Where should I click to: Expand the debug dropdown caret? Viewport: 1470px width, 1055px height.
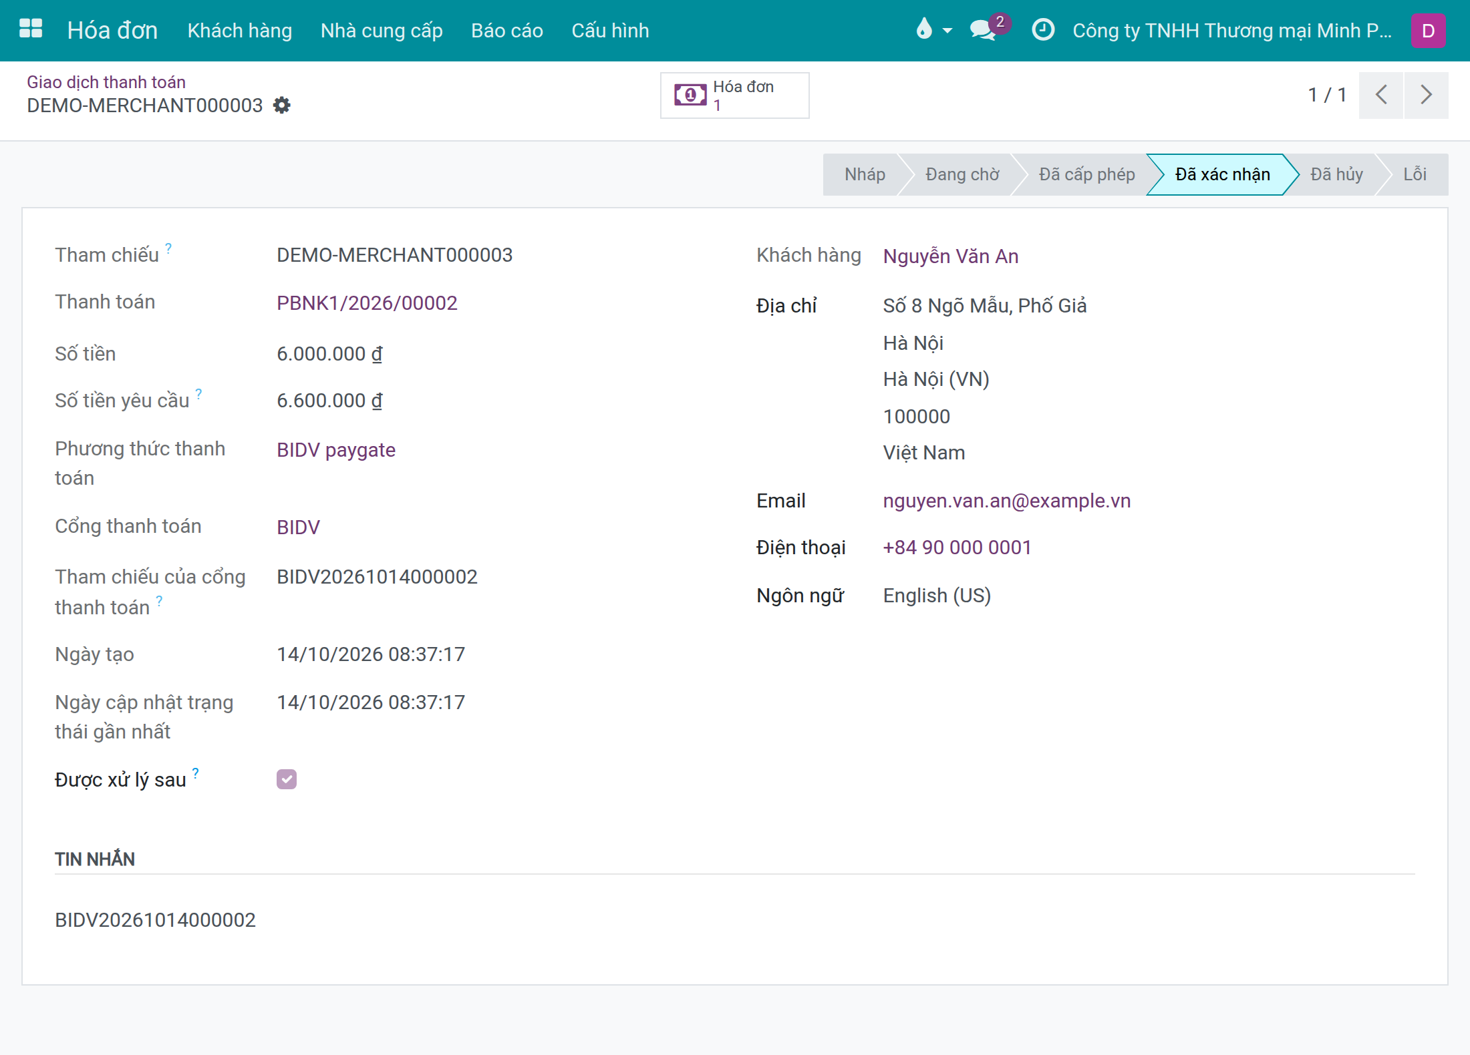(x=947, y=31)
